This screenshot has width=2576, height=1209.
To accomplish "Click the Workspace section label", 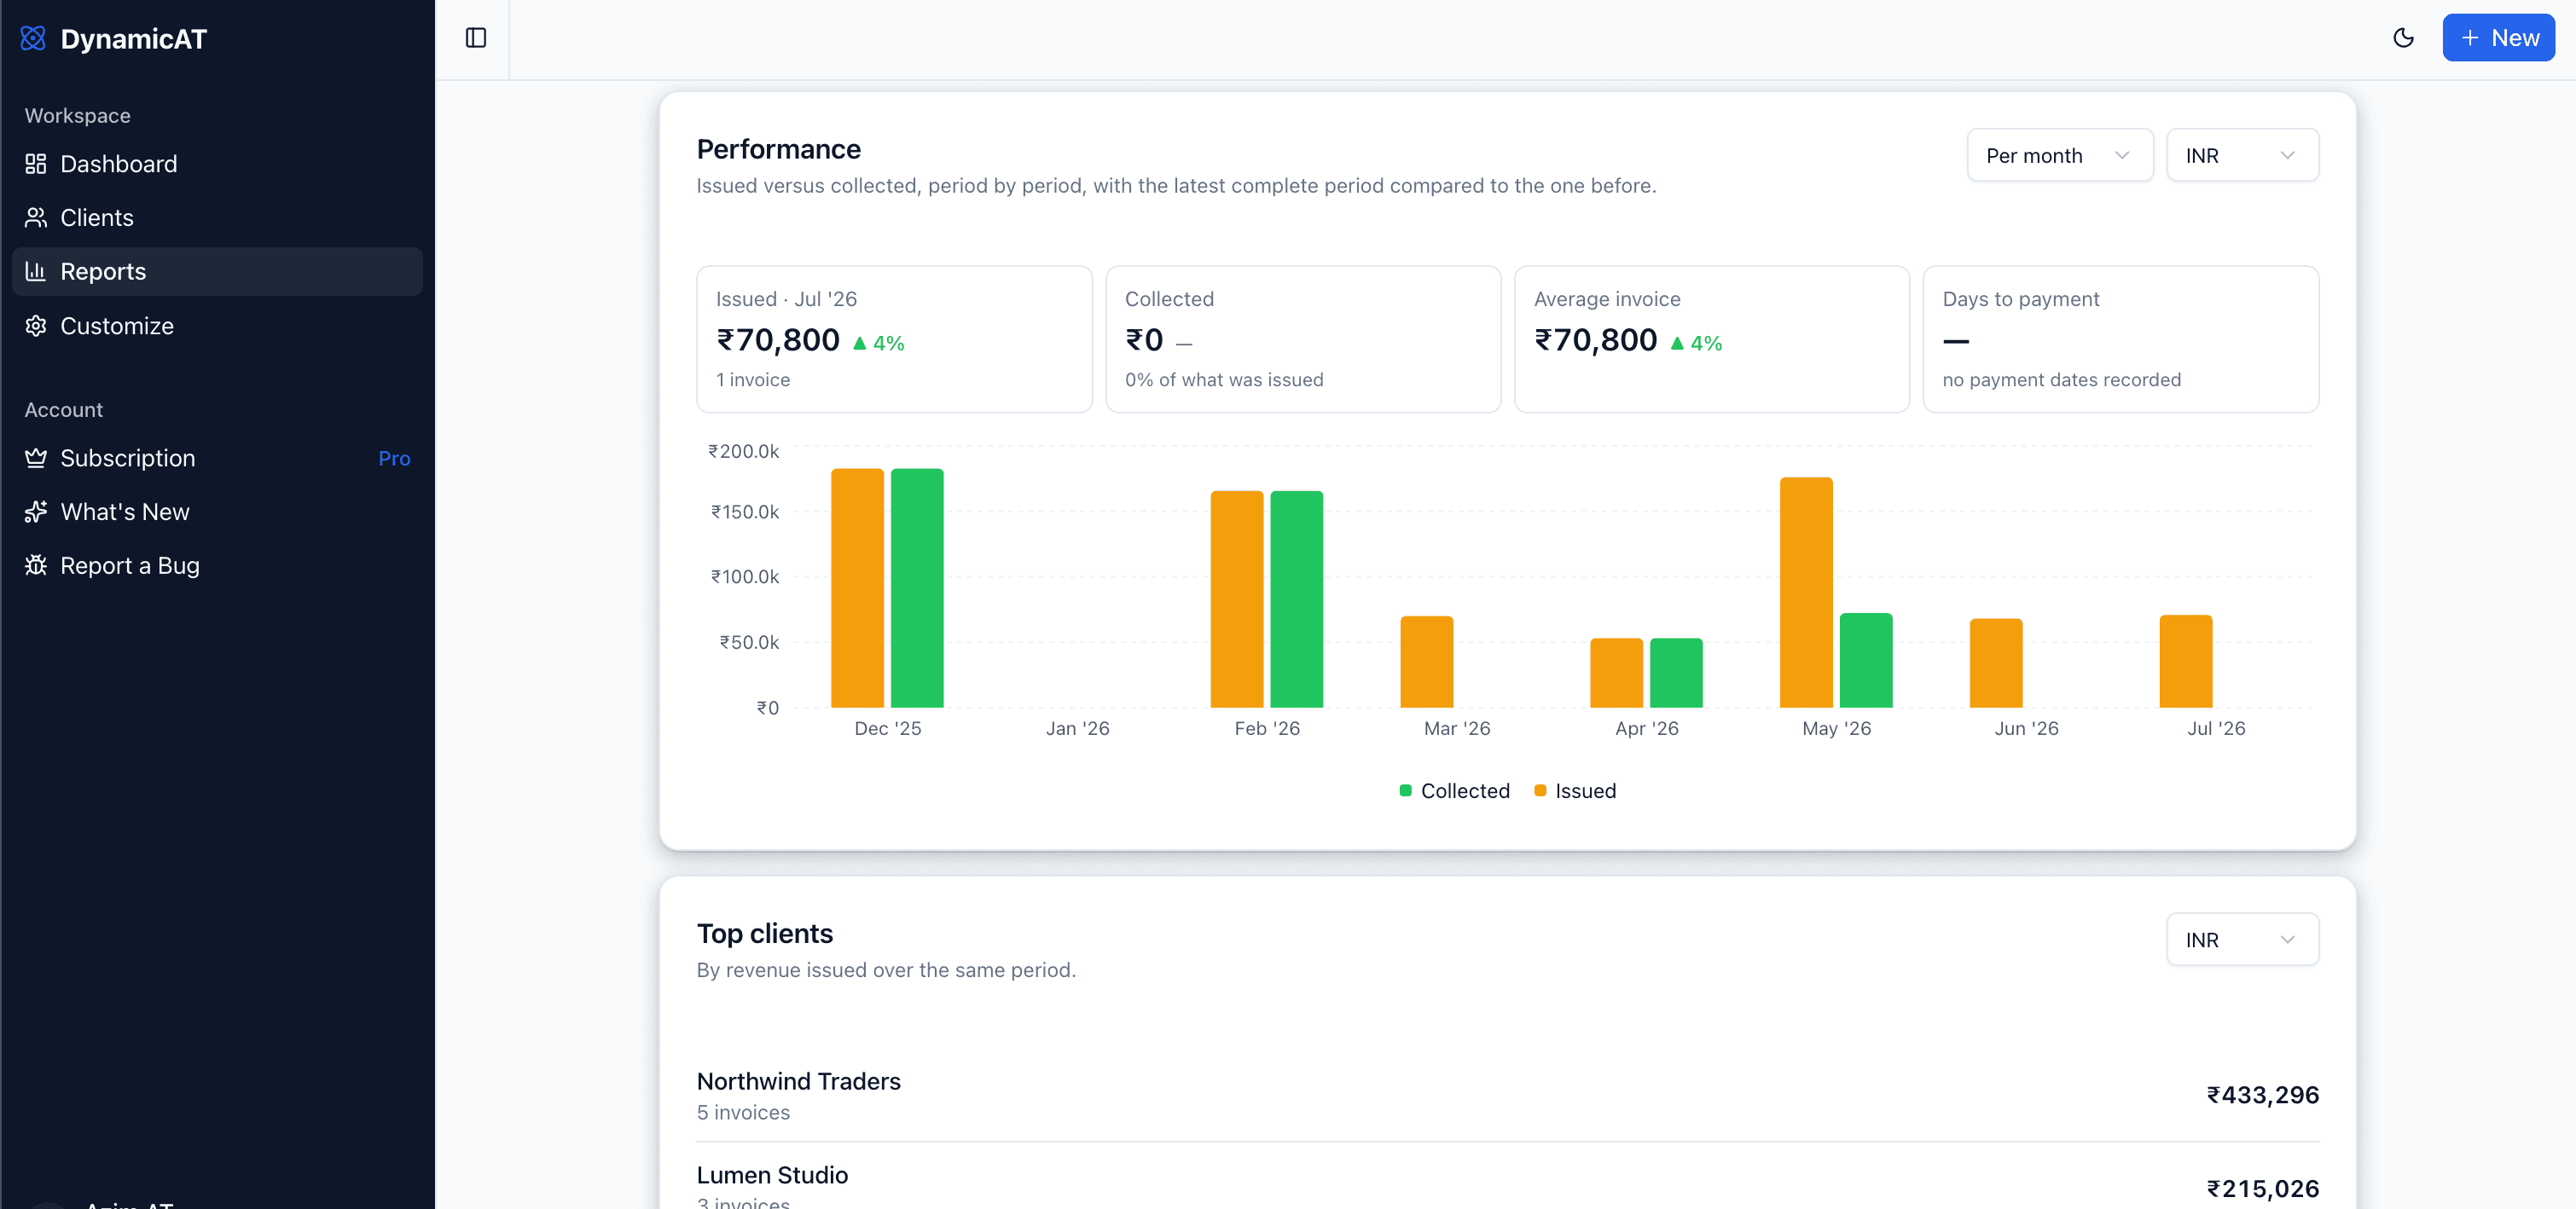I will click(x=78, y=116).
